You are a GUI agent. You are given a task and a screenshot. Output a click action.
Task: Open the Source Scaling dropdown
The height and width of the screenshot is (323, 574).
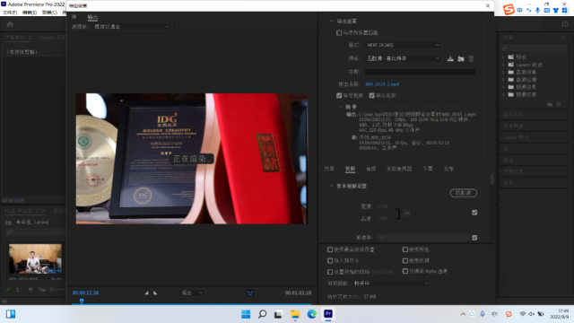pos(131,27)
